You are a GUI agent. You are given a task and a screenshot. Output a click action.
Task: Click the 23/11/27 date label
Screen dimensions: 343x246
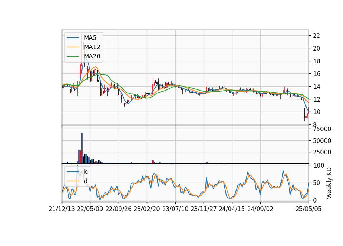pyautogui.click(x=204, y=209)
